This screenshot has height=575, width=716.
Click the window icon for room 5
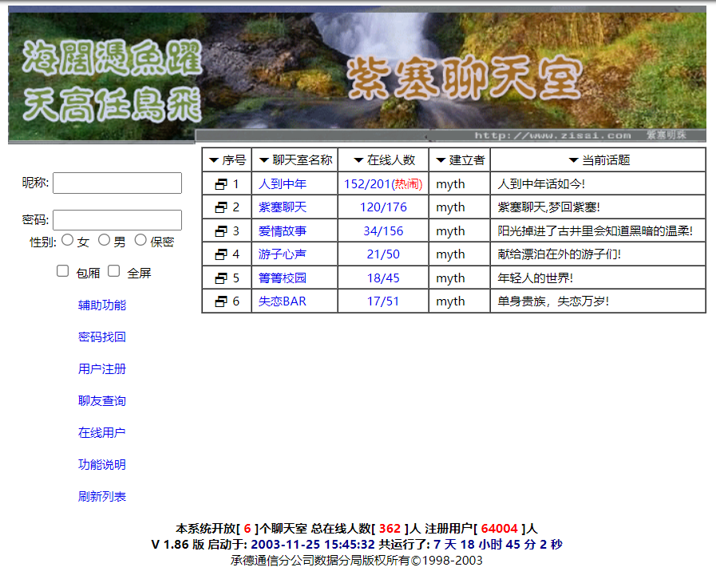point(221,278)
